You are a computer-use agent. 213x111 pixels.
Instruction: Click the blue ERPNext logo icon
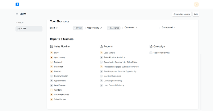point(17,4)
